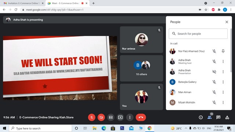This screenshot has height=132, width=235.
Task: Toggle captions with the CC button
Action: coord(111,117)
